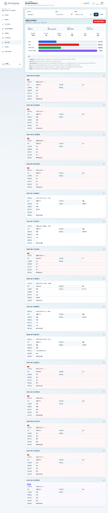Focus the employee ID field containing sejong101
Screen dimensions: 108x513
tap(40, 15)
